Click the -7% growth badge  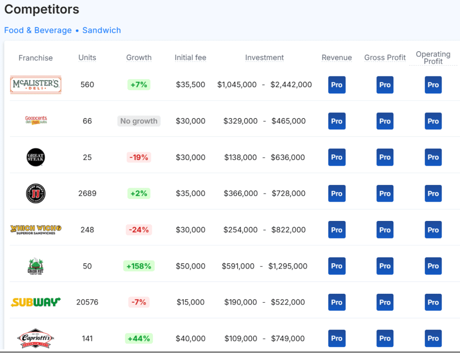pos(139,302)
